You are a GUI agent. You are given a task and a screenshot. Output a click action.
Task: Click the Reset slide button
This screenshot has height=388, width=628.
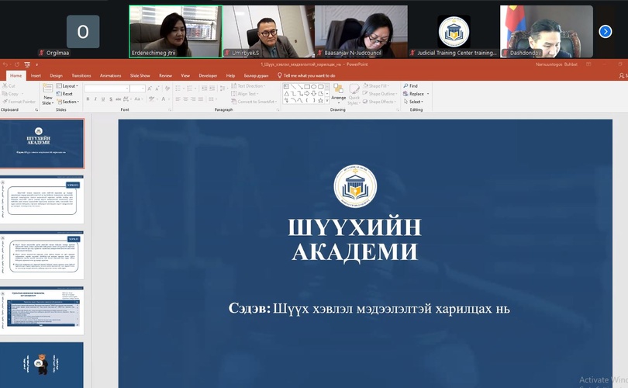pos(65,94)
